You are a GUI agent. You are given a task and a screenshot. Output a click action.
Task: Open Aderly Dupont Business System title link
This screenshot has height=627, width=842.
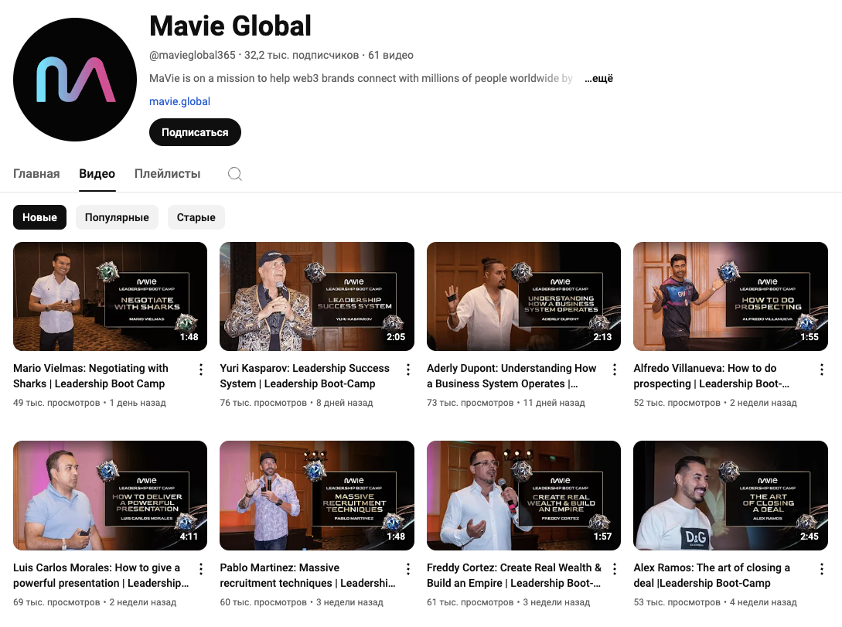[511, 376]
